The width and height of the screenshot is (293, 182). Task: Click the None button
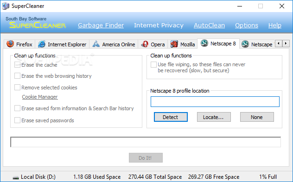(257, 117)
